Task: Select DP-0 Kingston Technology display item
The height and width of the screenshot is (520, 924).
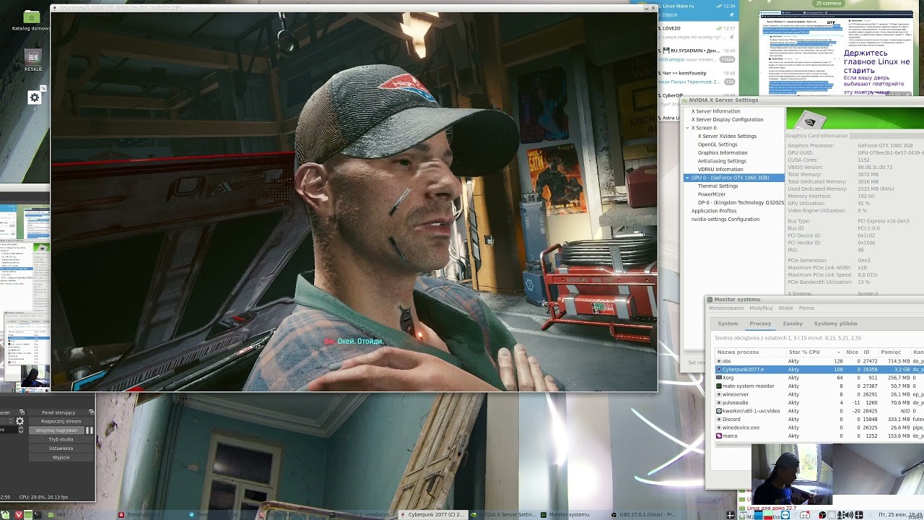Action: [x=741, y=203]
